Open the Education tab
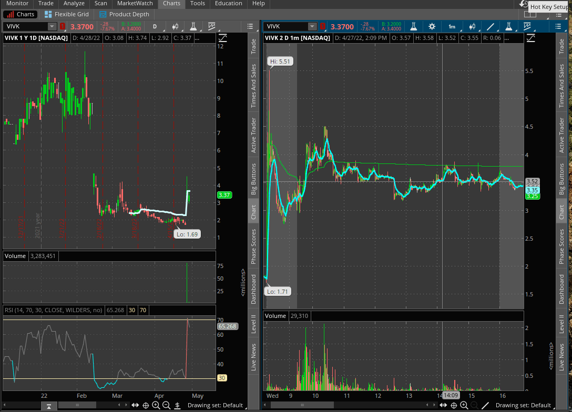Viewport: 572px width, 412px height. (x=229, y=3)
